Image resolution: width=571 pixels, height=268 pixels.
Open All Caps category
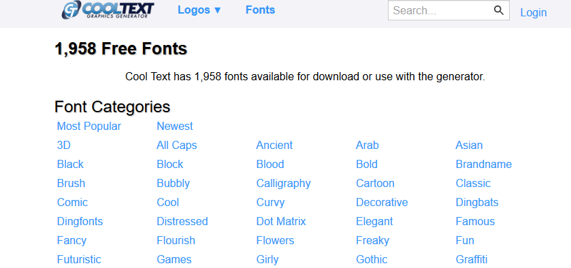pyautogui.click(x=177, y=146)
